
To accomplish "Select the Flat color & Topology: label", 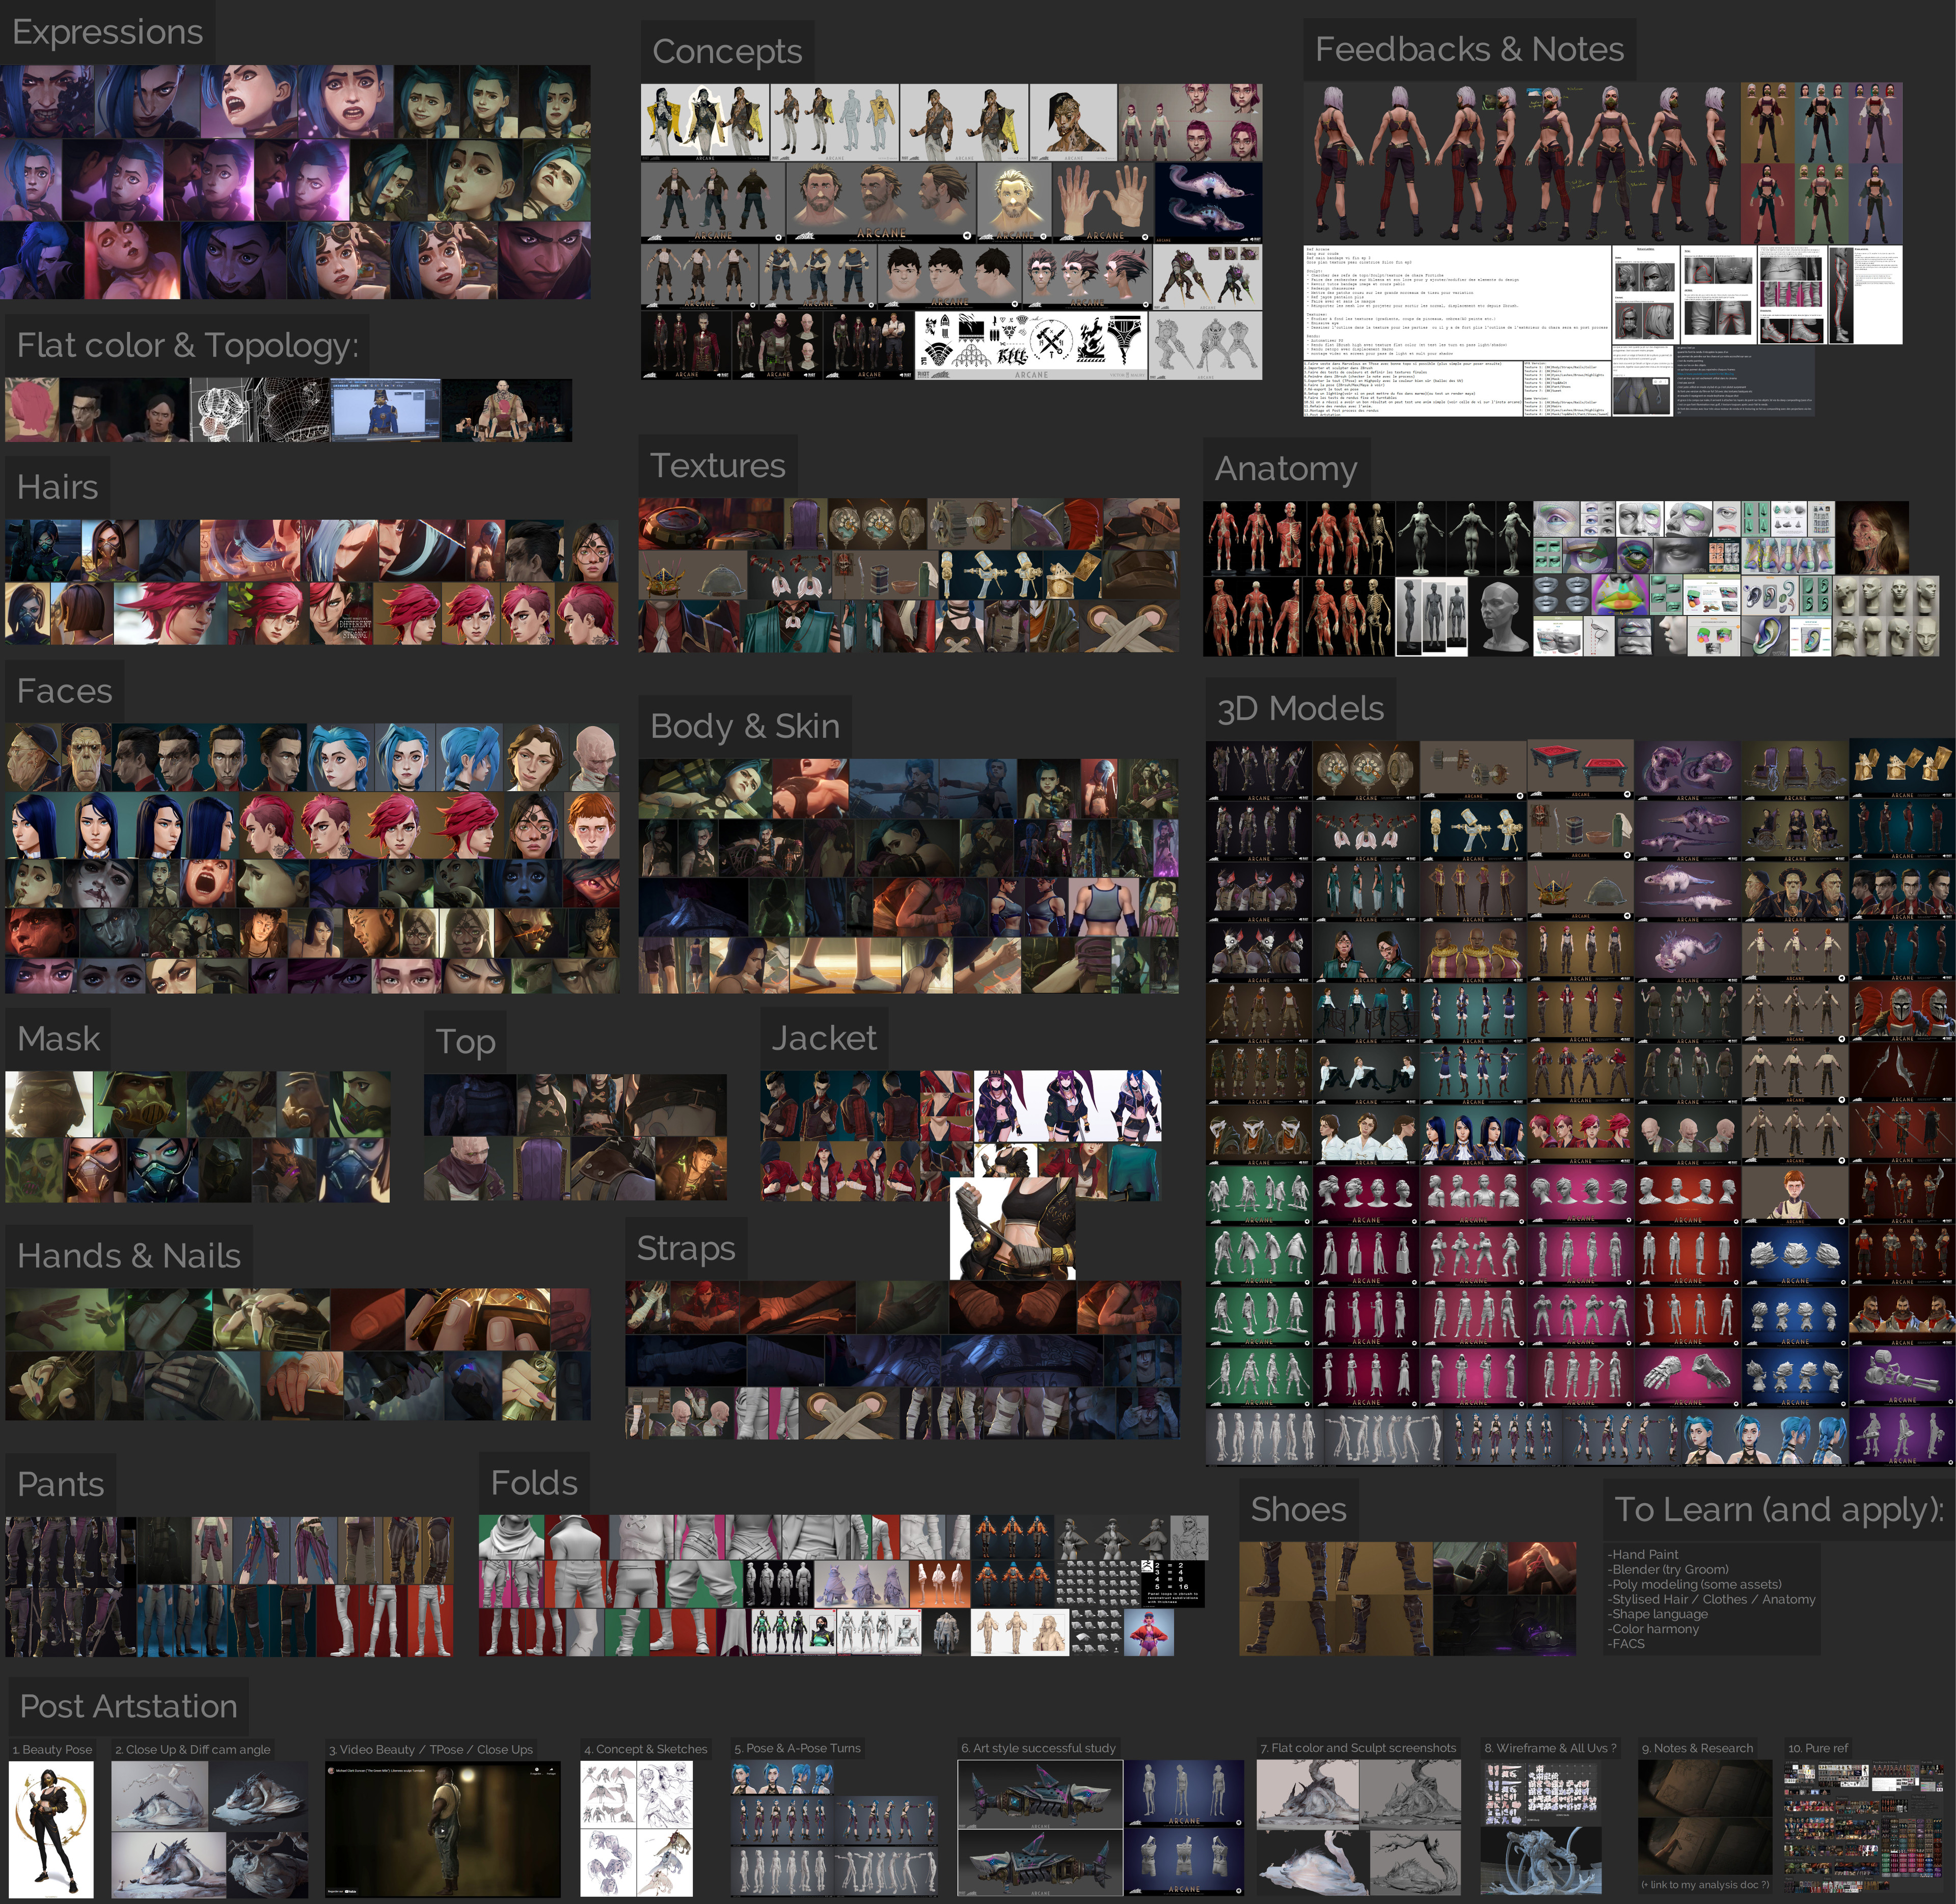I will click(187, 345).
